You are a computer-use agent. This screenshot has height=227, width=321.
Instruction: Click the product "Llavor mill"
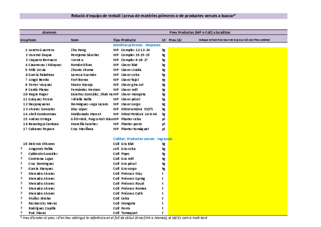[x=129, y=89]
